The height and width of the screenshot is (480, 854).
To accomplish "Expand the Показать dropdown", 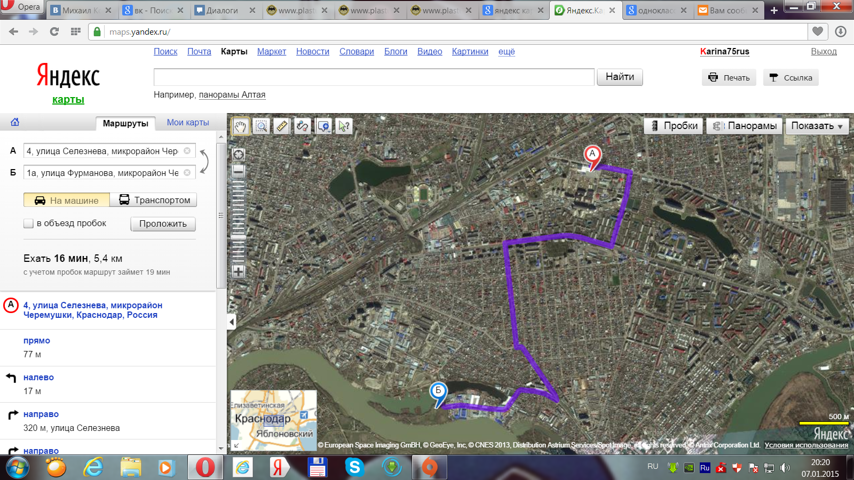I will point(817,126).
